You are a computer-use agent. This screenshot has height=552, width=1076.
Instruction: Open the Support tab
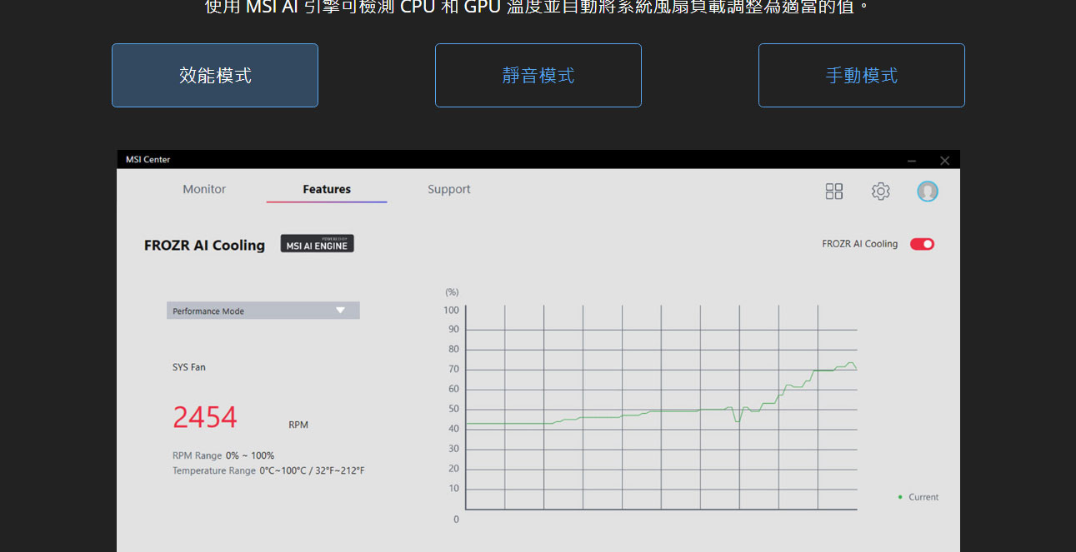[449, 189]
